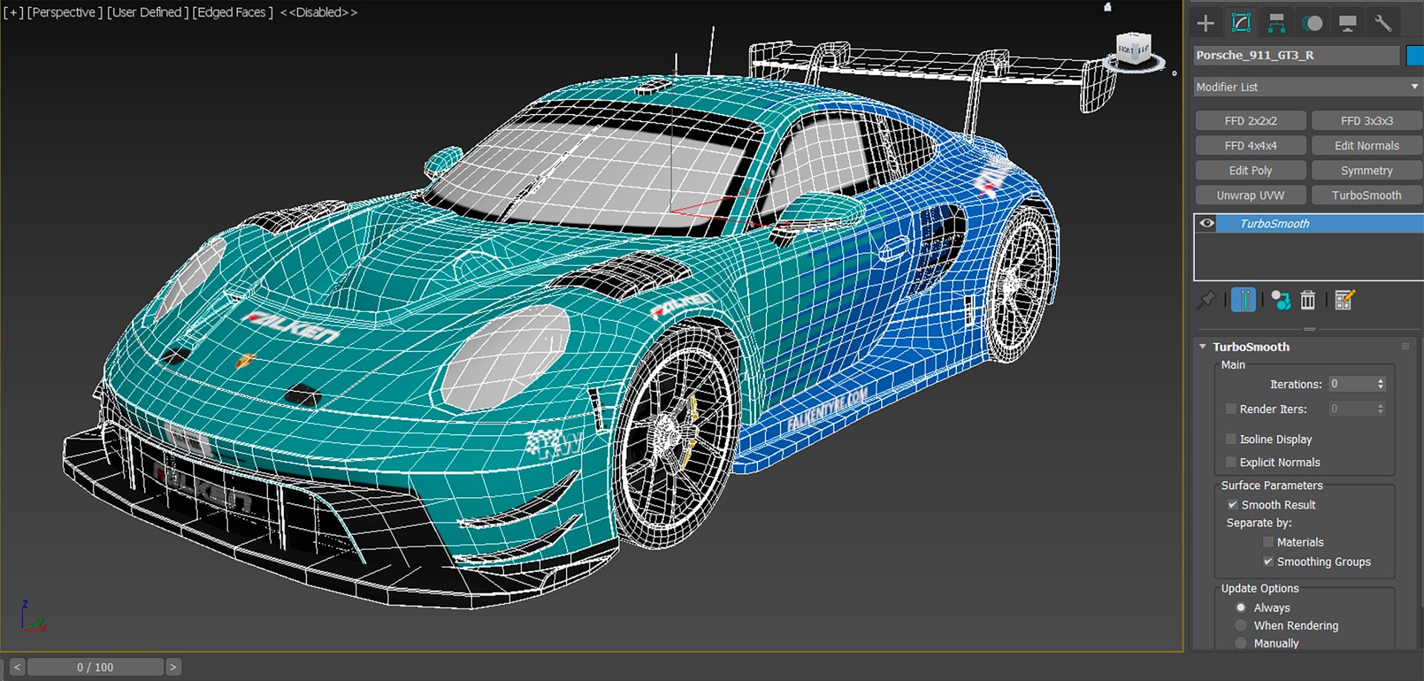Image resolution: width=1424 pixels, height=681 pixels.
Task: Click the ViewCube in viewport
Action: (1134, 49)
